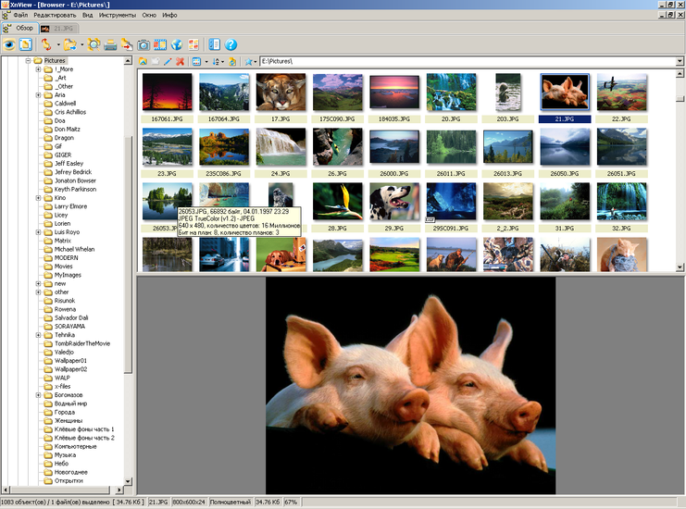Select the Salvador Dali folder
The height and width of the screenshot is (509, 686).
click(x=71, y=318)
